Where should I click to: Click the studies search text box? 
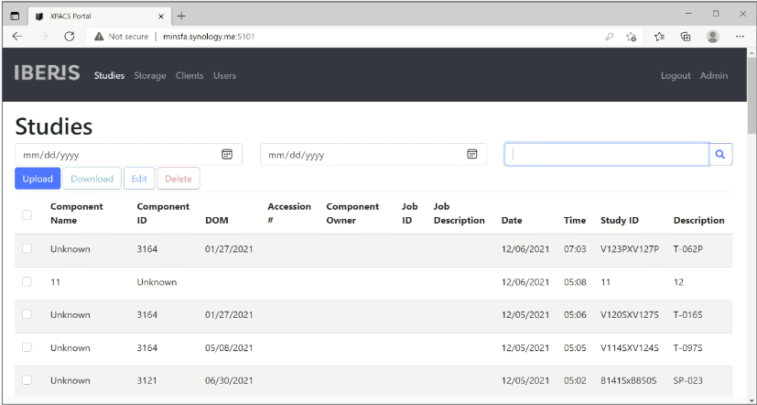607,154
